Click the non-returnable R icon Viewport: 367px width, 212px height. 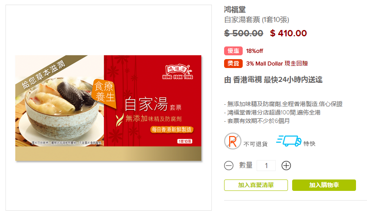pyautogui.click(x=233, y=141)
